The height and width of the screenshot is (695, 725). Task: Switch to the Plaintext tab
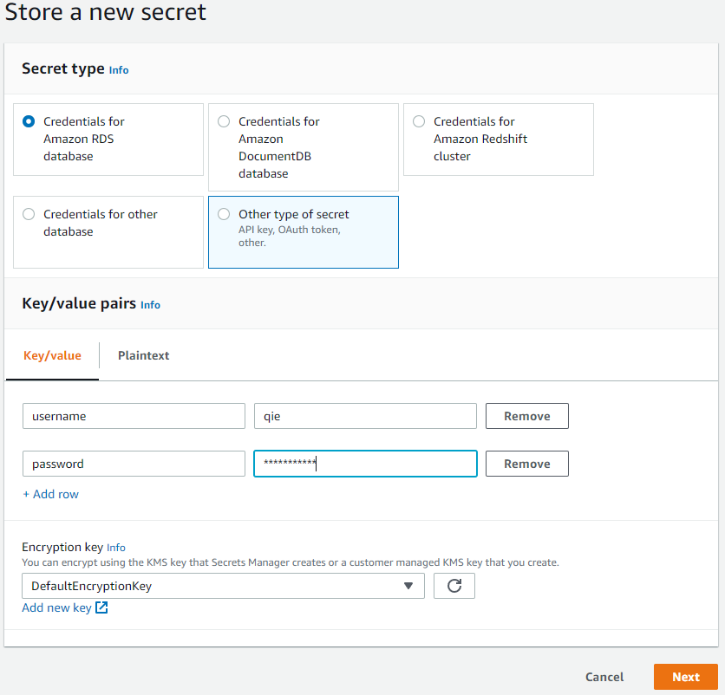pyautogui.click(x=143, y=355)
